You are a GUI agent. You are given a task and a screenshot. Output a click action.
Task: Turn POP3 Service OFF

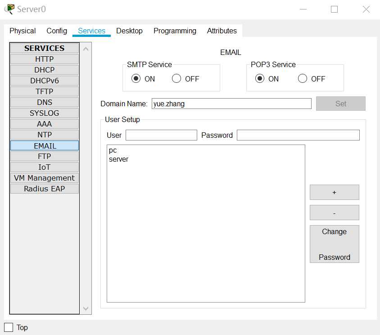tap(303, 78)
